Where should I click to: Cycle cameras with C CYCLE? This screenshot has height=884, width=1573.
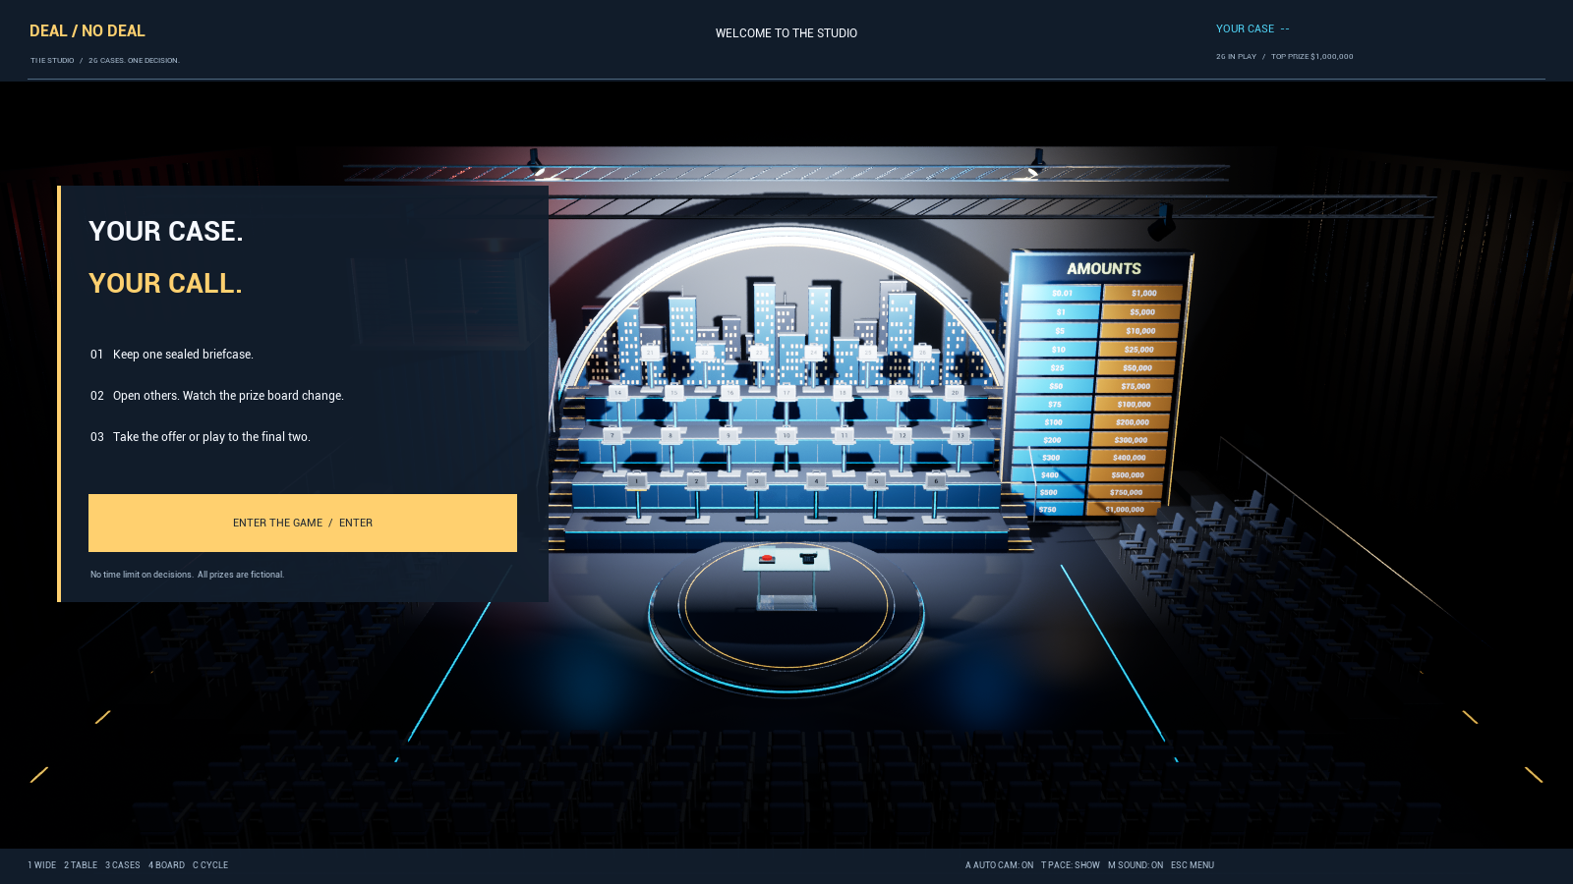coord(210,865)
